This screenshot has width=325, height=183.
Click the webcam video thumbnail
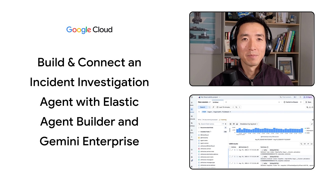point(252,49)
